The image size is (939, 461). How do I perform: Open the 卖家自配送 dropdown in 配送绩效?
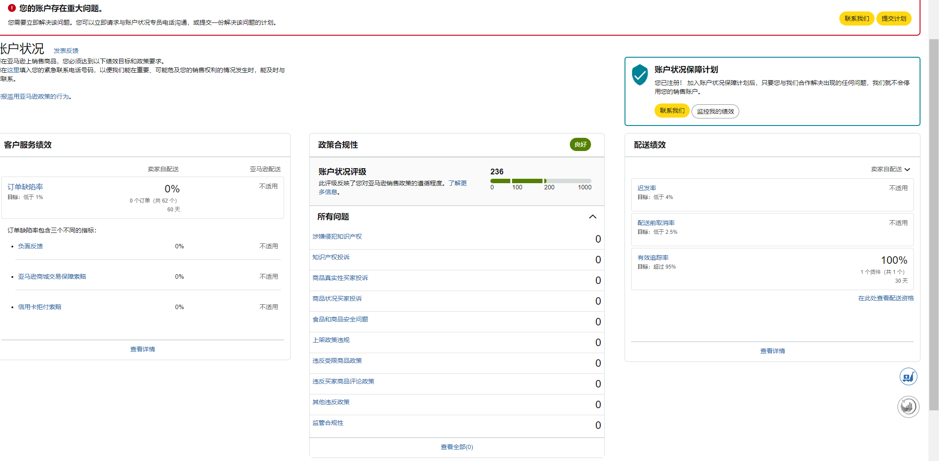click(x=890, y=169)
